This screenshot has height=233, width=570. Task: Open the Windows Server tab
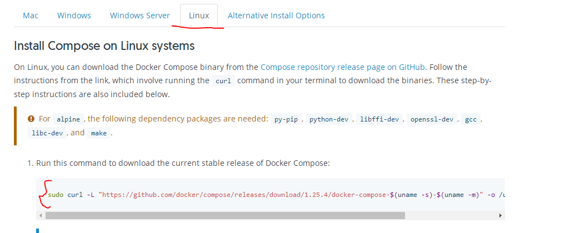tap(140, 16)
